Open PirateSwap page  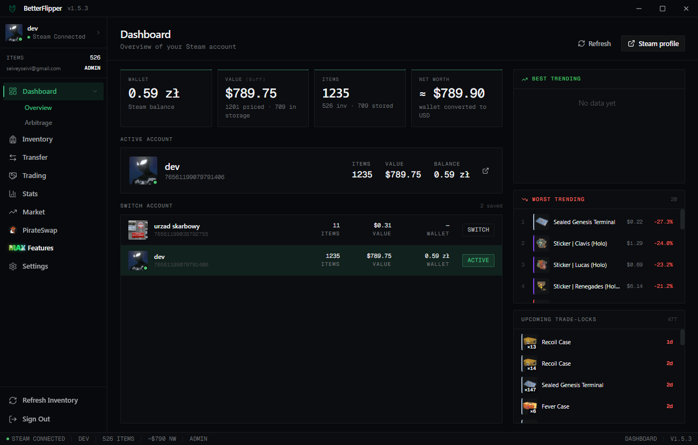pos(54,230)
